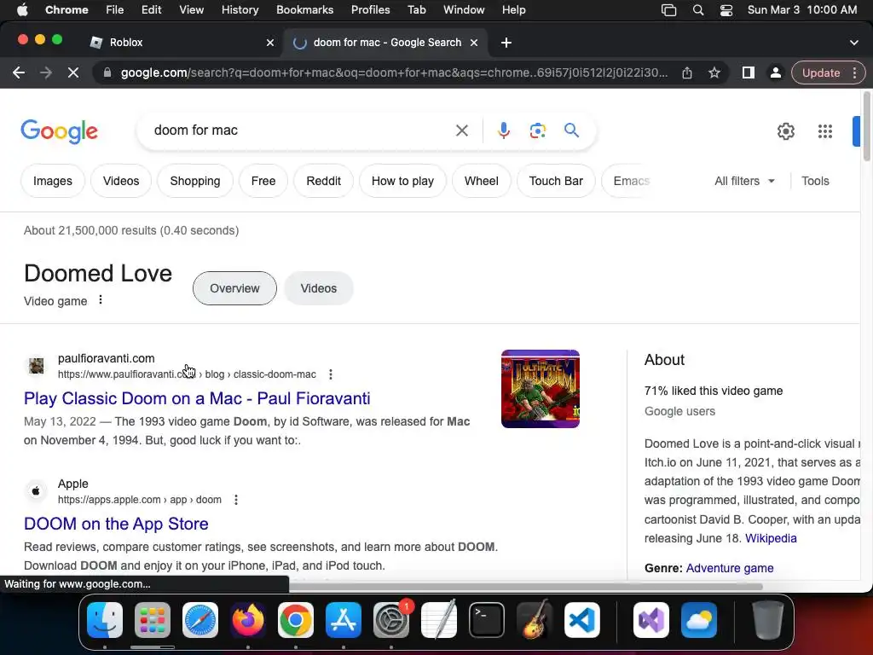Screen dimensions: 873x655
Task: Filter results by Images
Action: [52, 181]
